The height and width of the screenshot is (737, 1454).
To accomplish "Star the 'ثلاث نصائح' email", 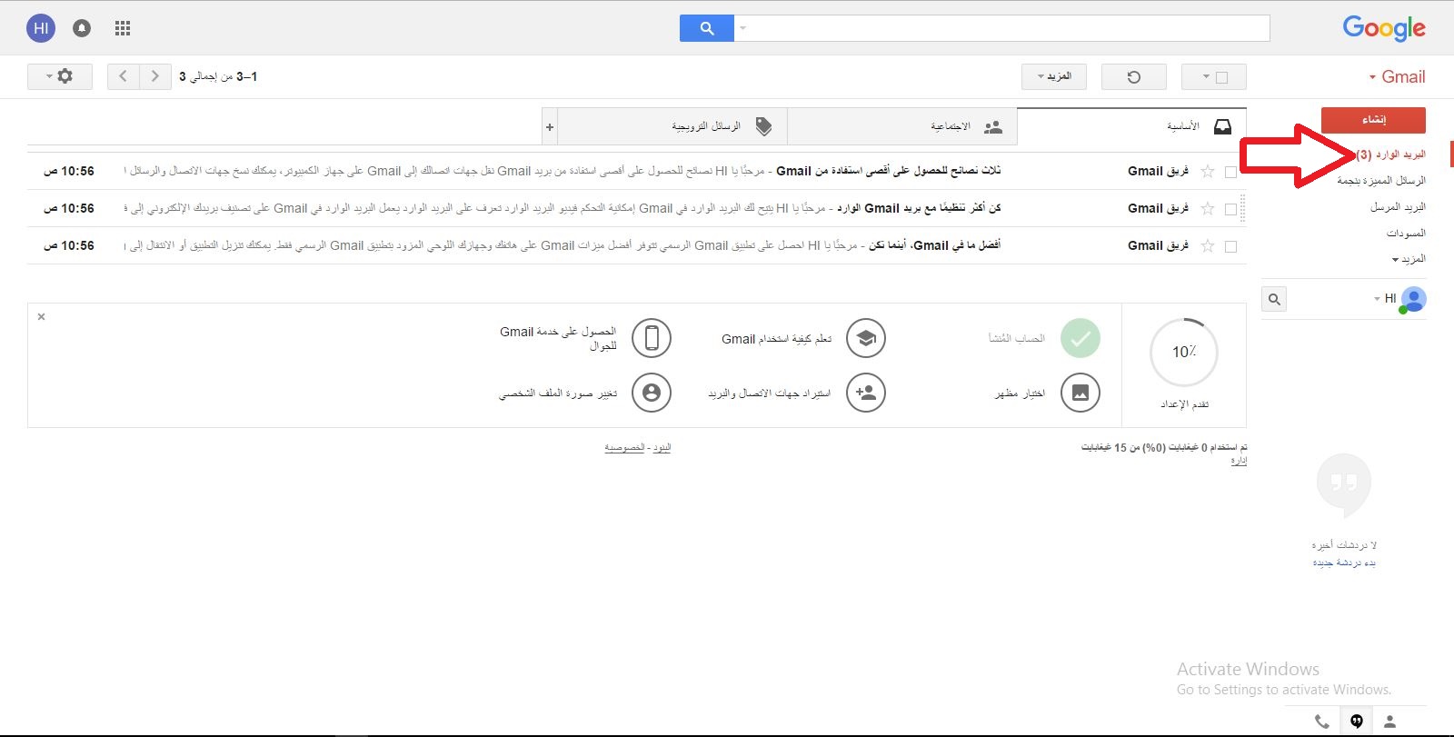I will click(1208, 171).
